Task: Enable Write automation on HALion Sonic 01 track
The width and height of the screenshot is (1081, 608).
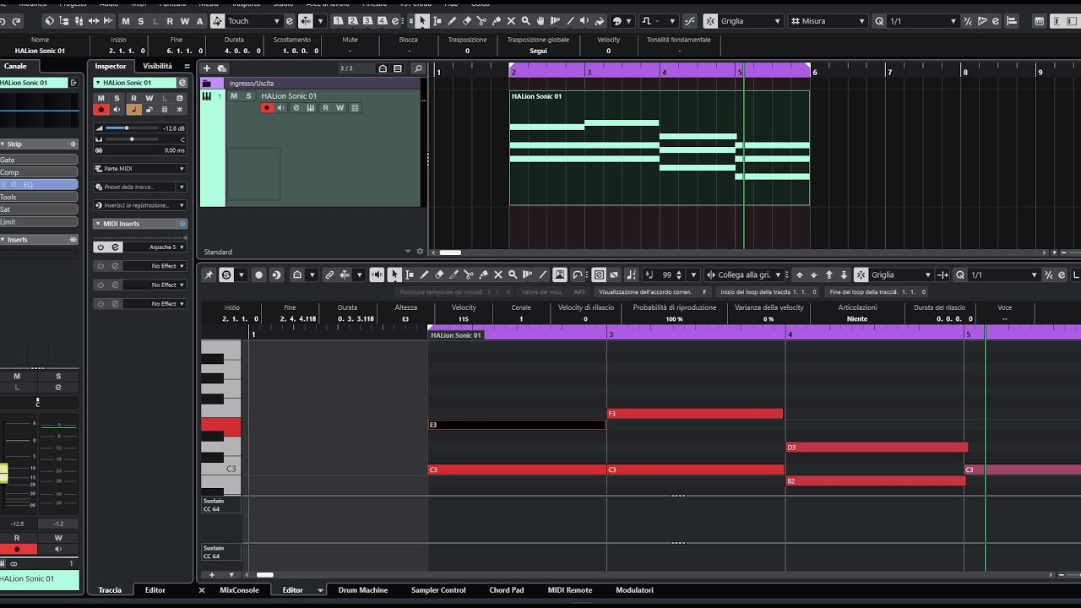Action: click(340, 107)
